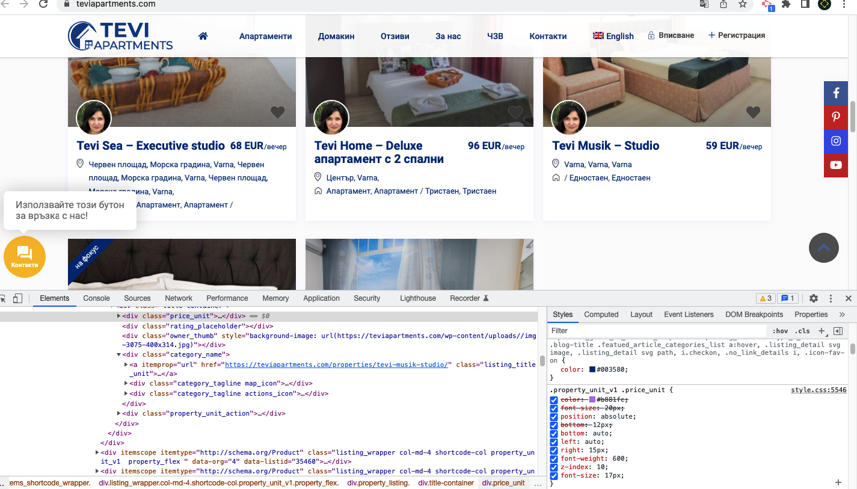Add a new style rule with plus

pos(822,331)
